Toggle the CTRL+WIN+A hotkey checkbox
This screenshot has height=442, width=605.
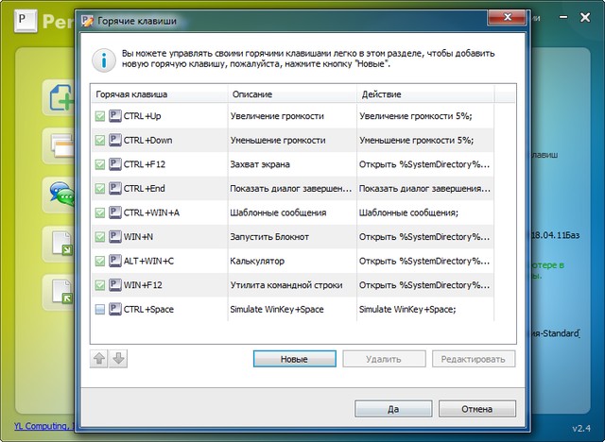click(x=100, y=212)
